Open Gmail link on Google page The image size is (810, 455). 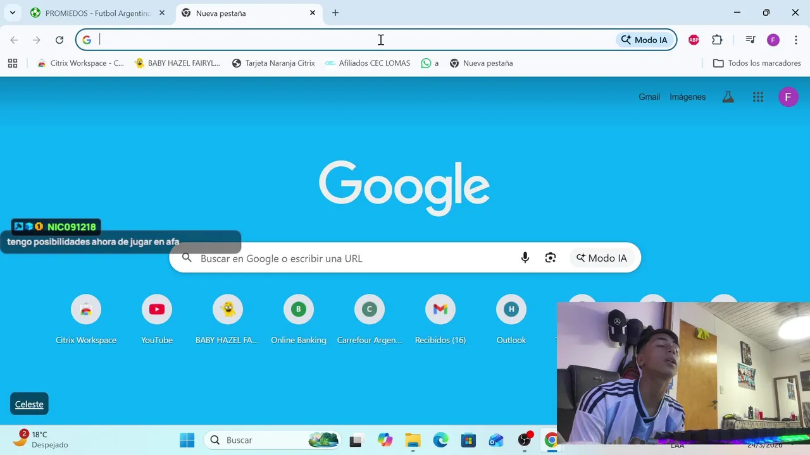pos(649,97)
